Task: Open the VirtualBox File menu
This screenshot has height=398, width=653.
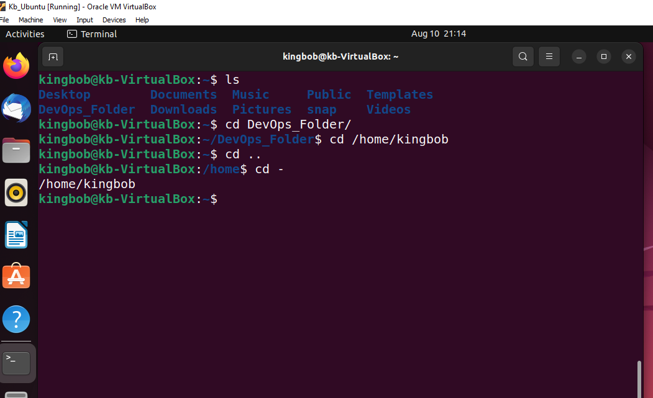Action: [x=5, y=20]
